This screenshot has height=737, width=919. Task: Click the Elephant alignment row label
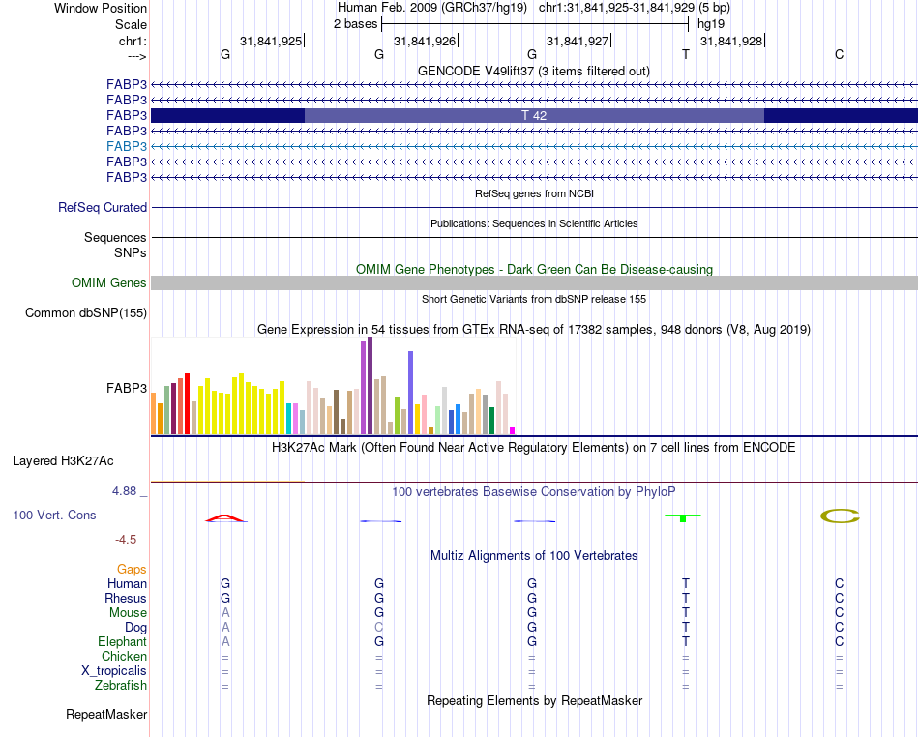pos(123,642)
